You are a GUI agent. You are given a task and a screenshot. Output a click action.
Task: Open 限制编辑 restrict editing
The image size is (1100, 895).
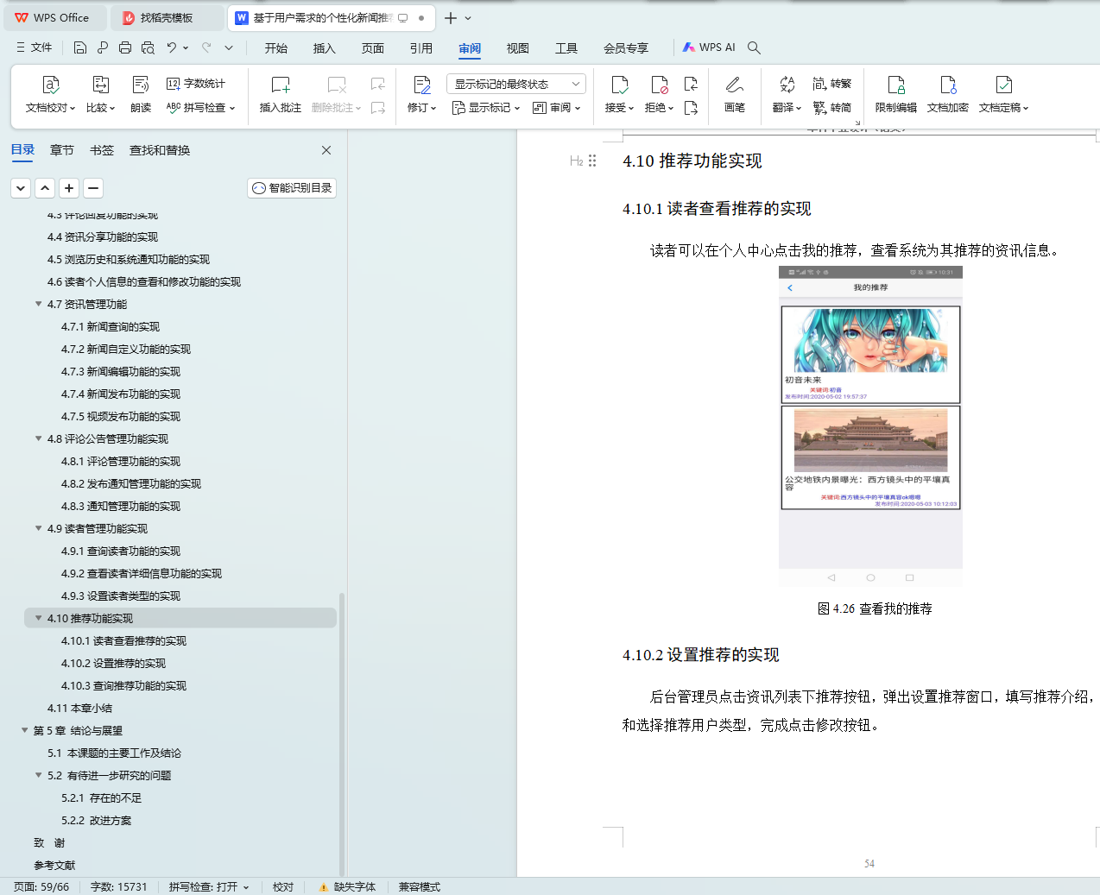pyautogui.click(x=896, y=95)
